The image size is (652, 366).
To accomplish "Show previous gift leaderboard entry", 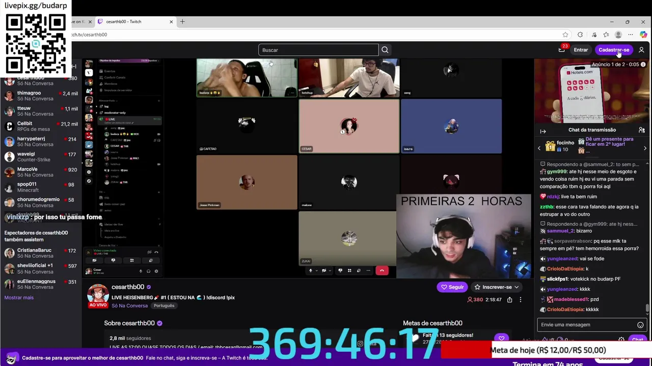I will pos(539,148).
